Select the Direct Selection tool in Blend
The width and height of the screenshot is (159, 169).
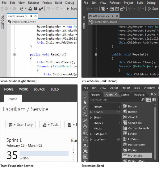click(x=85, y=102)
